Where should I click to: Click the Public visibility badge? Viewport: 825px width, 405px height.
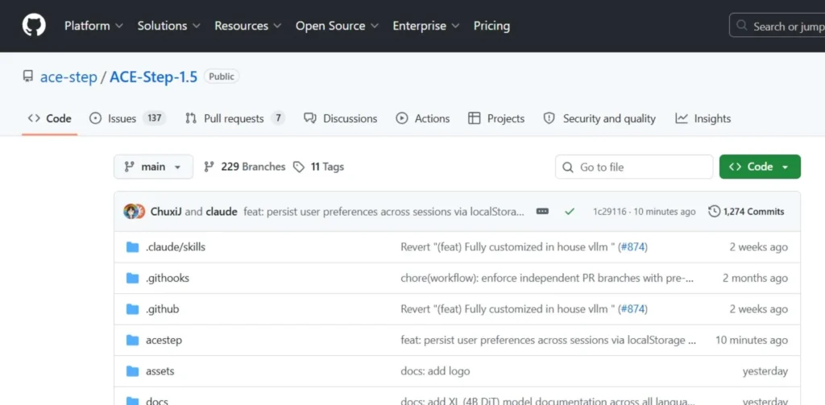click(x=222, y=76)
